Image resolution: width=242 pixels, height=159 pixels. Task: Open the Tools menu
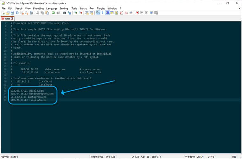pyautogui.click(x=74, y=9)
